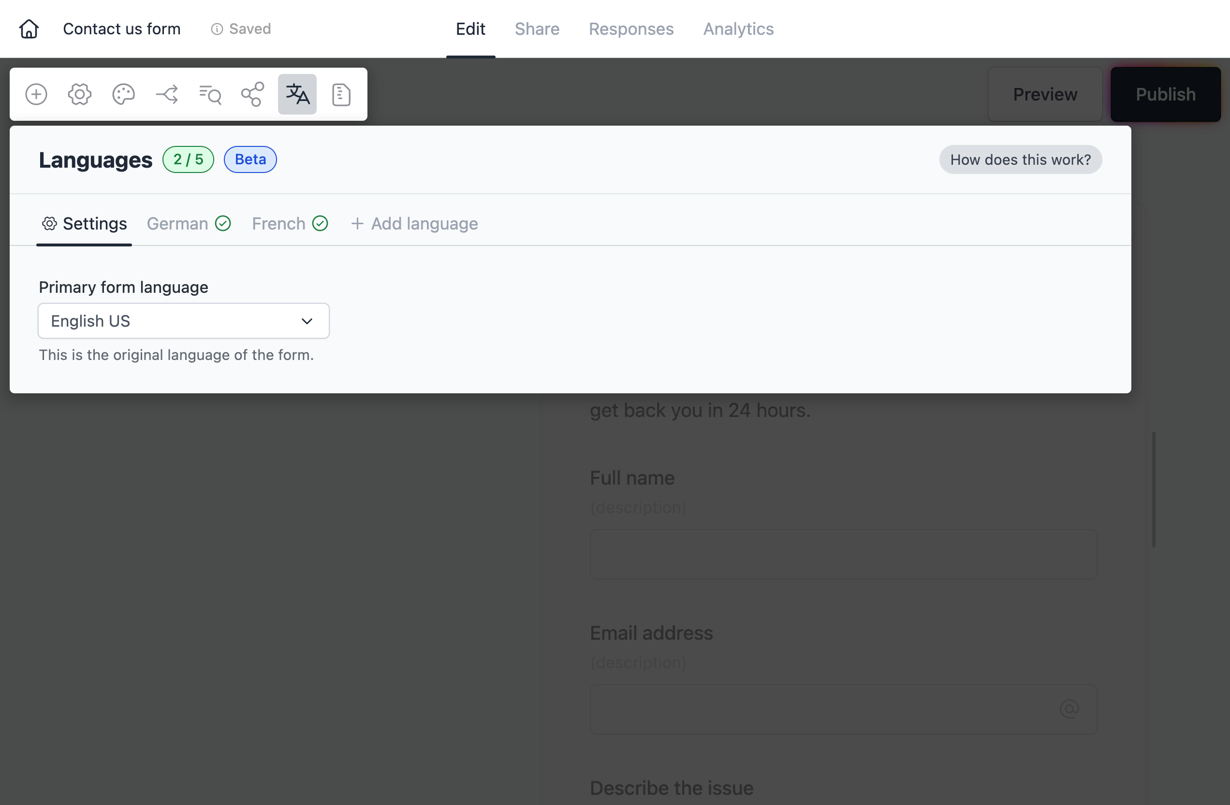Viewport: 1230px width, 805px height.
Task: Open the Form Settings icon
Action: [x=80, y=93]
